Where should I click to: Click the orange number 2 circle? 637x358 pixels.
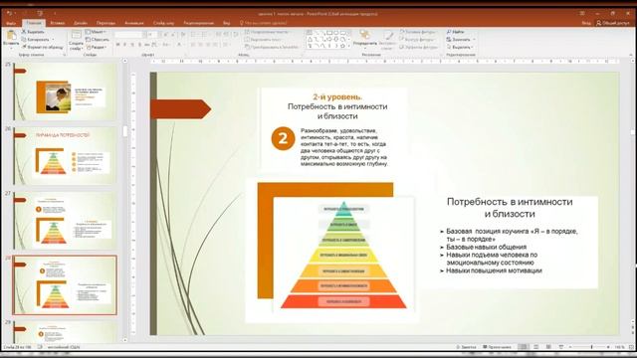[283, 138]
